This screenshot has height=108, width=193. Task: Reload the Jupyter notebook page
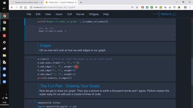21,7
